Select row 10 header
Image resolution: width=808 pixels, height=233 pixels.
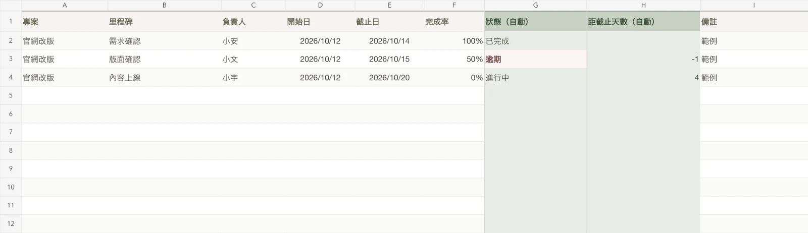tap(11, 187)
